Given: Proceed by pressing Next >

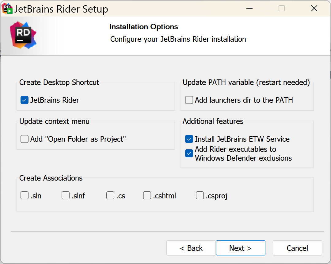Looking at the screenshot, I should 241,248.
